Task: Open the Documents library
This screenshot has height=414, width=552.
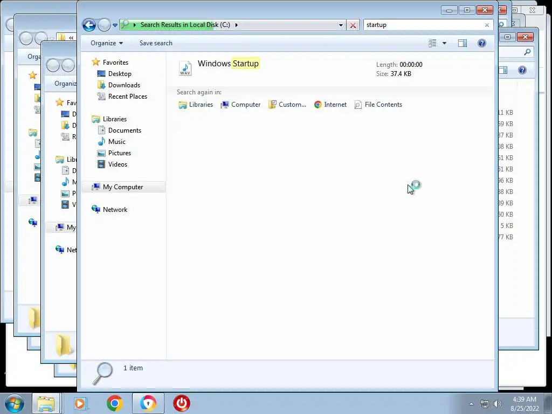Action: click(125, 130)
